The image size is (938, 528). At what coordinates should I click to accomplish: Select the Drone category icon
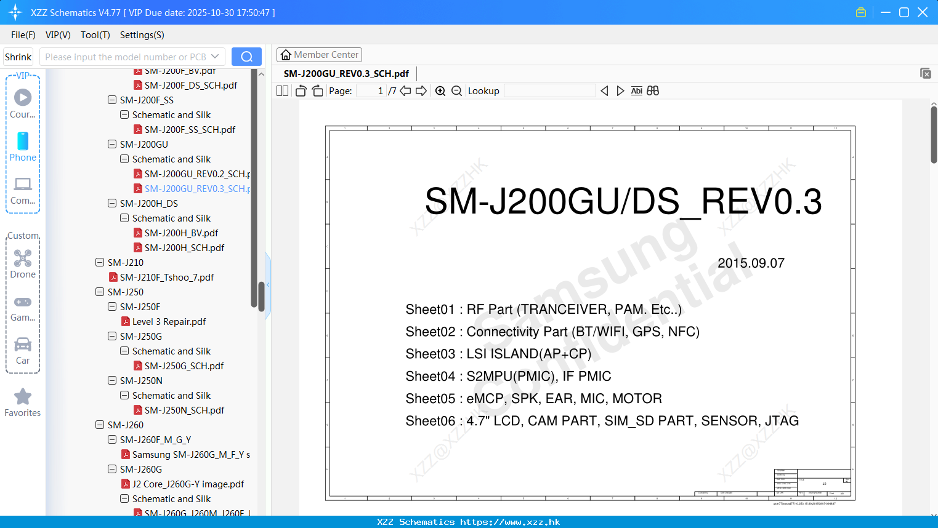click(x=23, y=258)
